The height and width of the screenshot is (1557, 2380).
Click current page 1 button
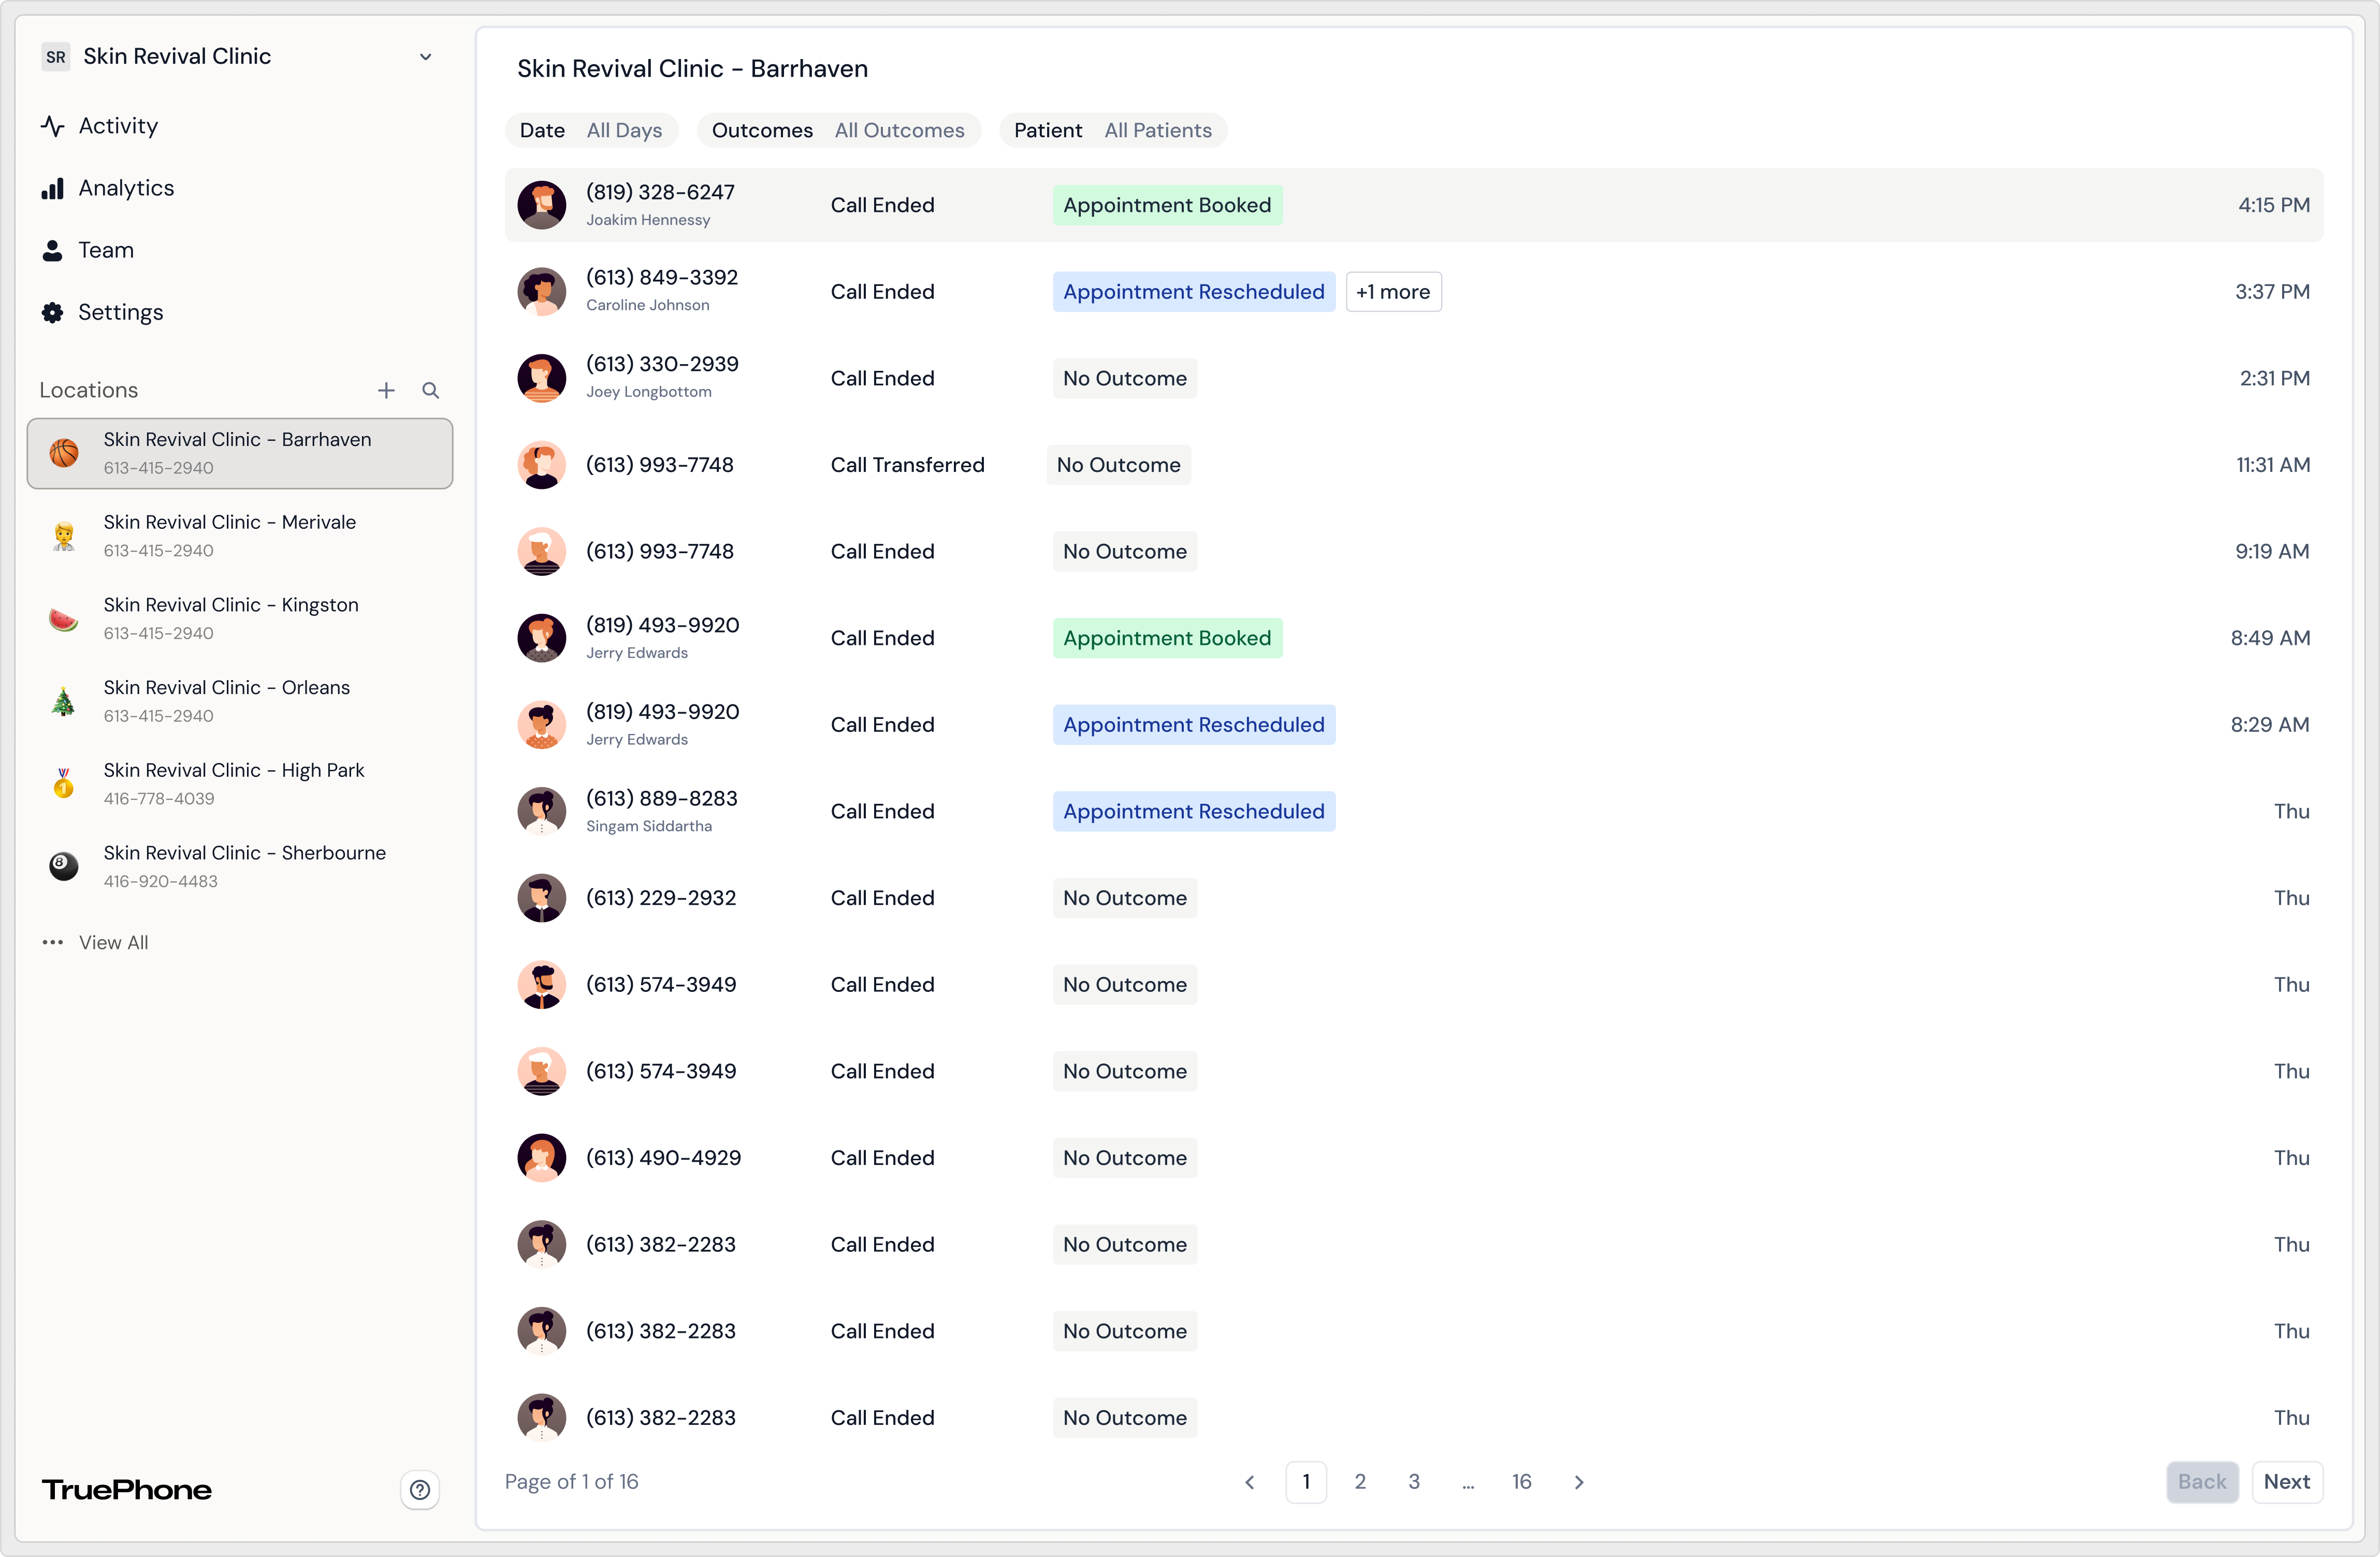[x=1306, y=1482]
